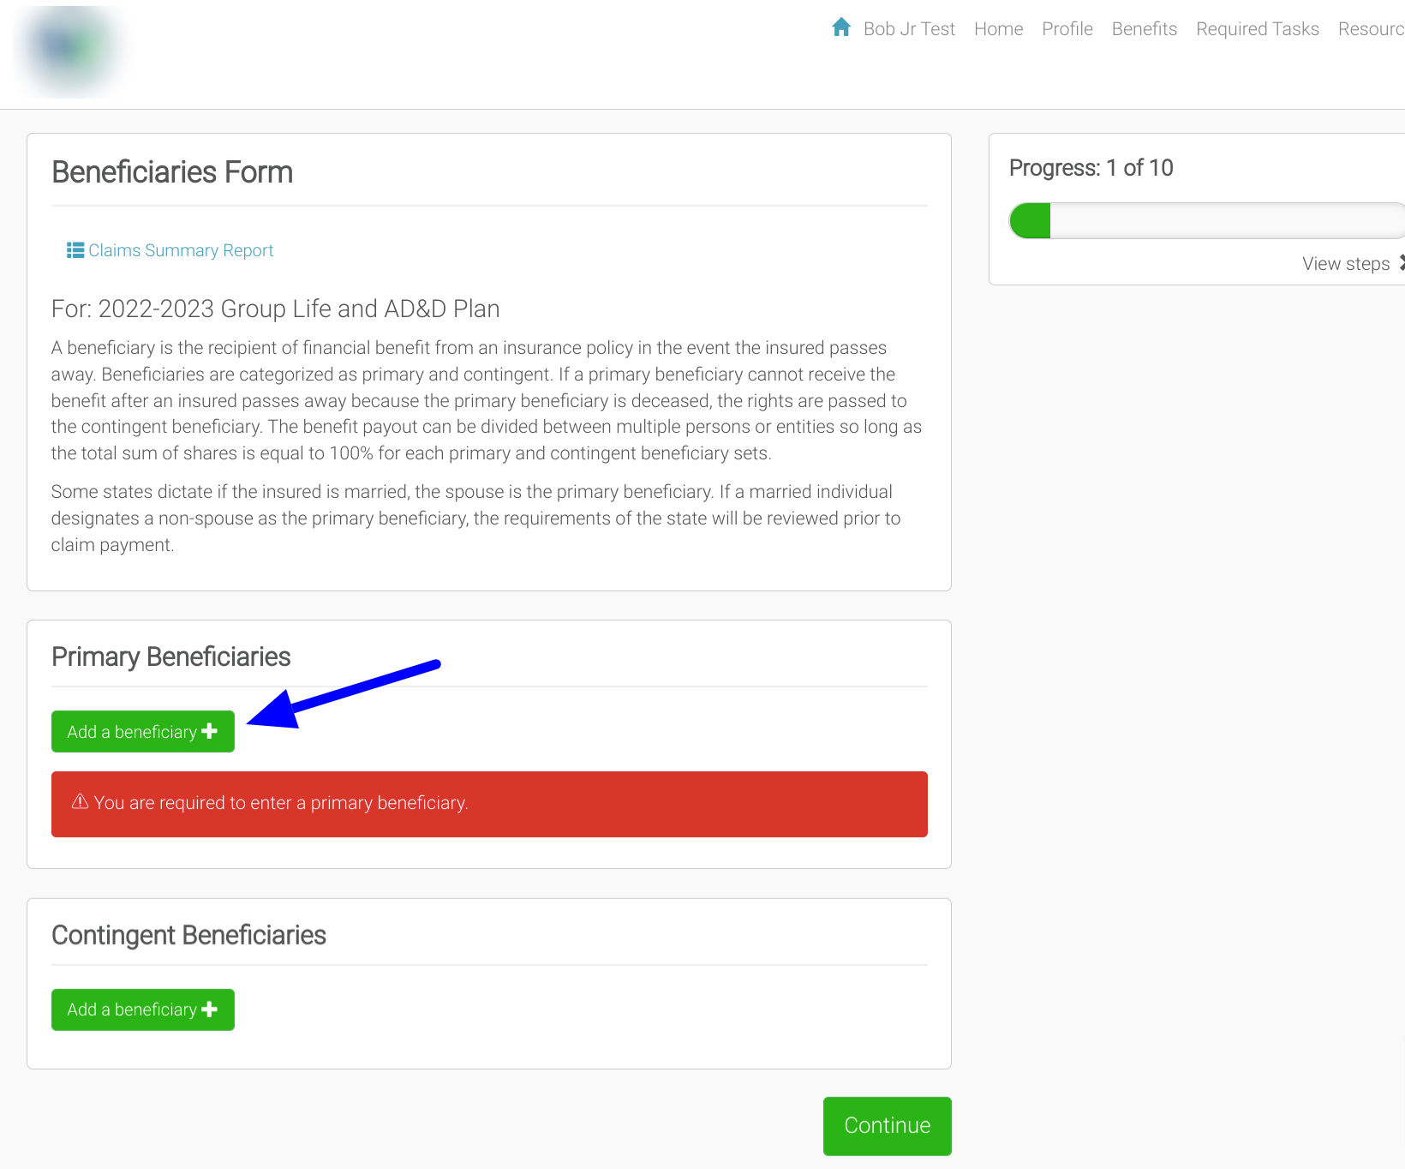Select the Resources navigation item
The height and width of the screenshot is (1169, 1405).
tap(1371, 29)
